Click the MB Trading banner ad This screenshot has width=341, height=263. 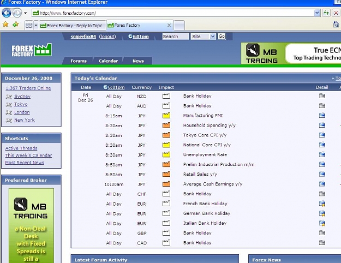291,53
